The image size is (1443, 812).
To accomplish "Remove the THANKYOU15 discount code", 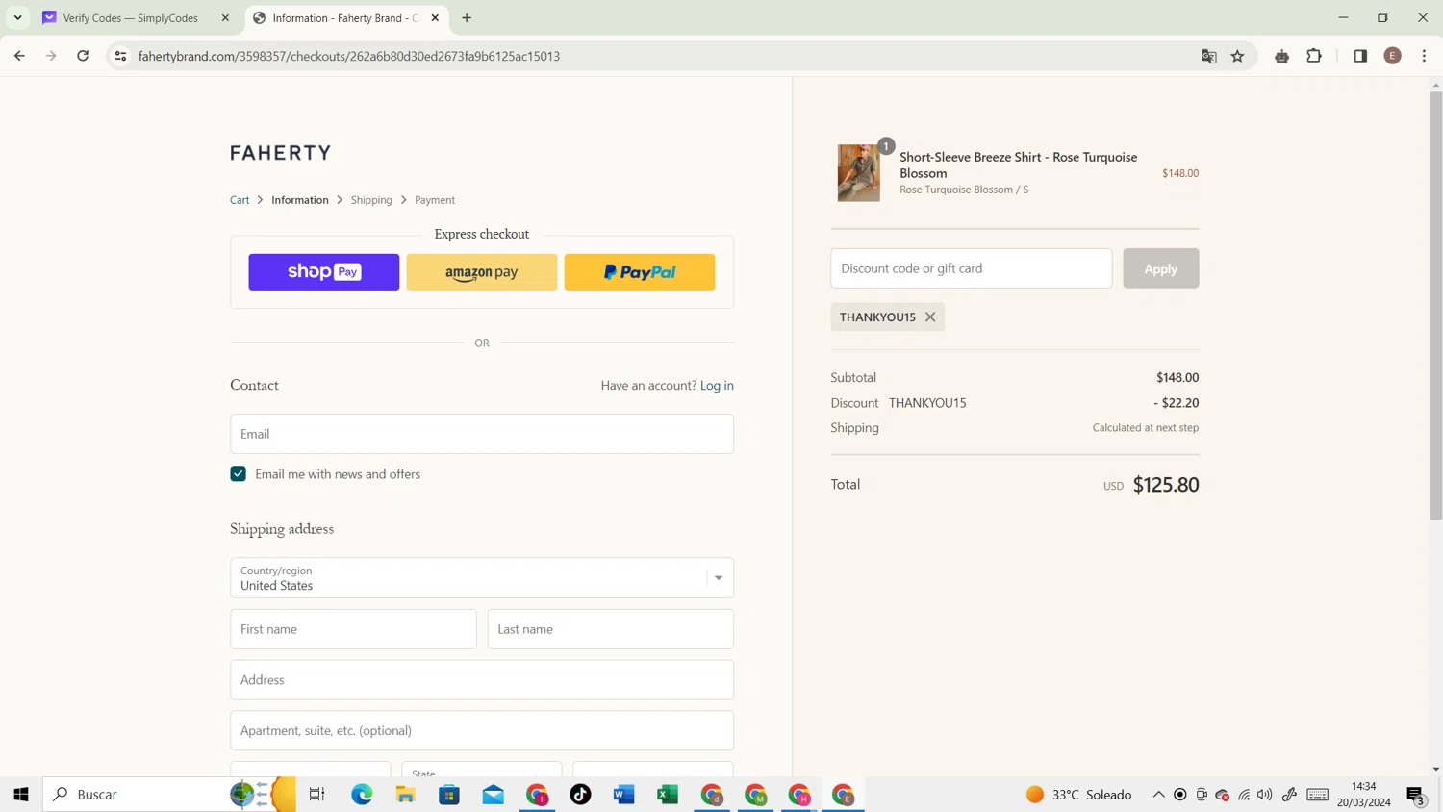I will 930,317.
